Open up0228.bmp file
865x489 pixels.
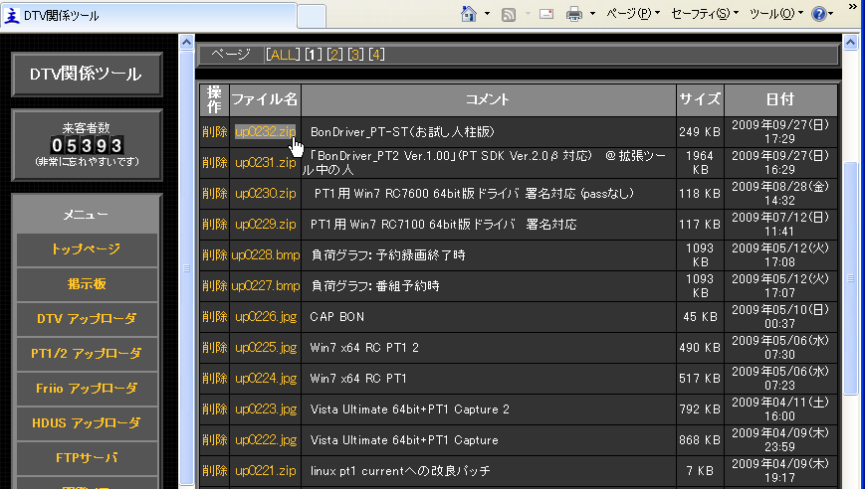tap(266, 255)
